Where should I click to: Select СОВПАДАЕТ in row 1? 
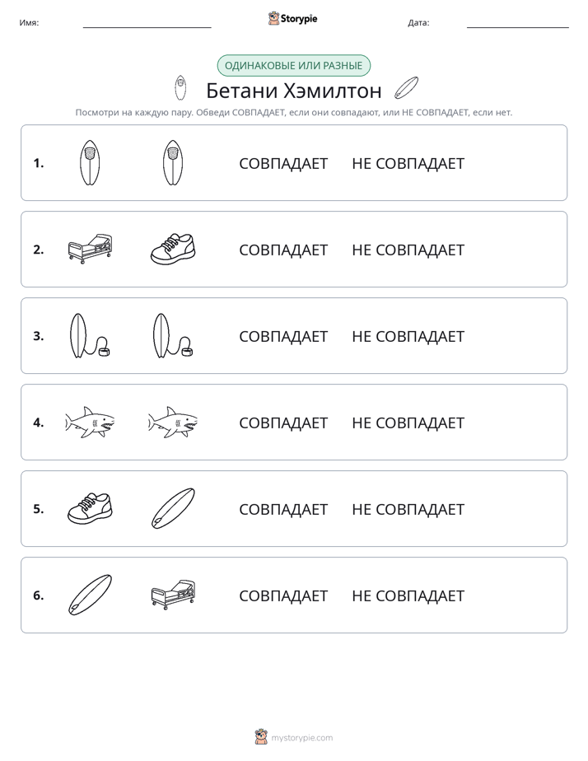(x=283, y=164)
